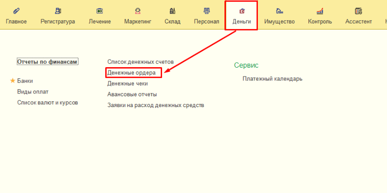Switch to the Деньги tab
Screen dimensions: 387x193
click(x=241, y=21)
